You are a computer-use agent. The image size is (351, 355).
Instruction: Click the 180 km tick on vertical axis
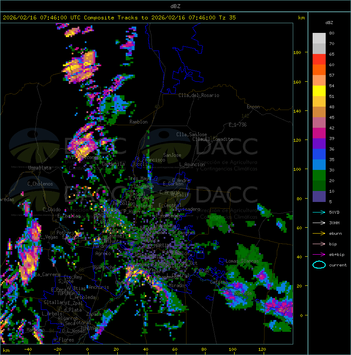tap(297, 53)
